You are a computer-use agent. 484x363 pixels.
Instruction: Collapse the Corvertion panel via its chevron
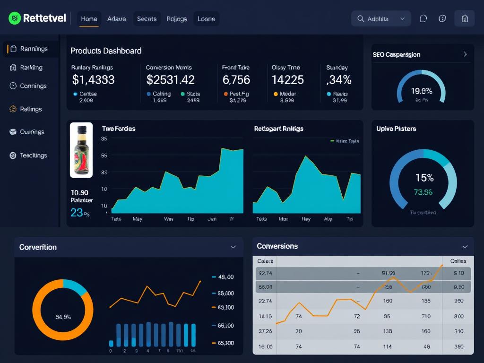tap(233, 247)
